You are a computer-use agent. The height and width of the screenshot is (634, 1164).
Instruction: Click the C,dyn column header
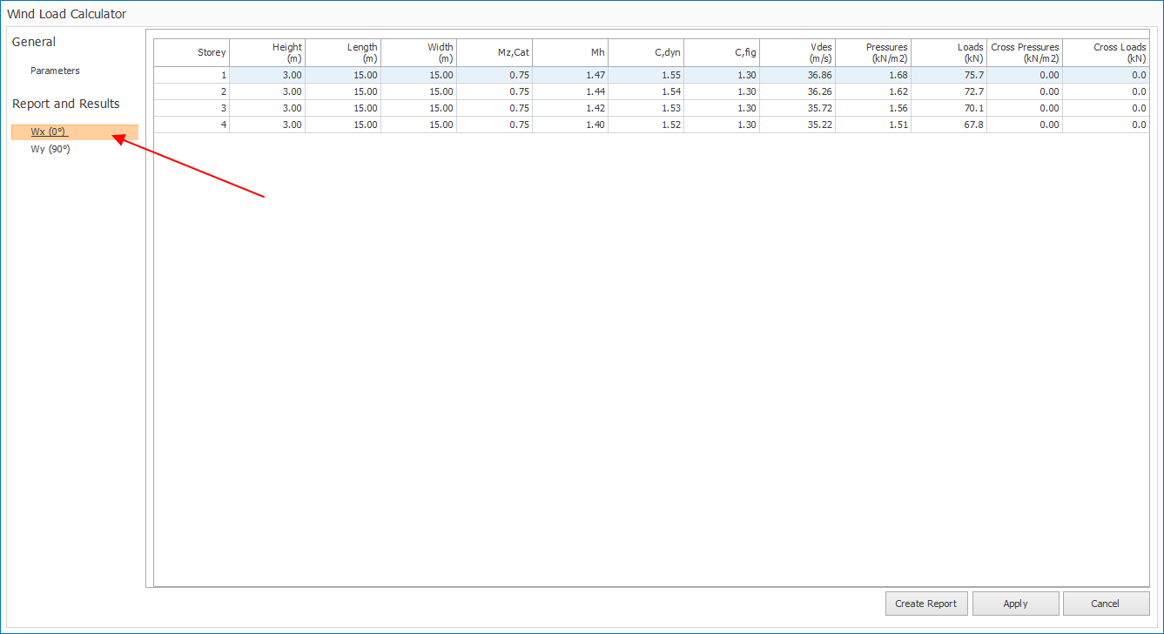pyautogui.click(x=646, y=53)
